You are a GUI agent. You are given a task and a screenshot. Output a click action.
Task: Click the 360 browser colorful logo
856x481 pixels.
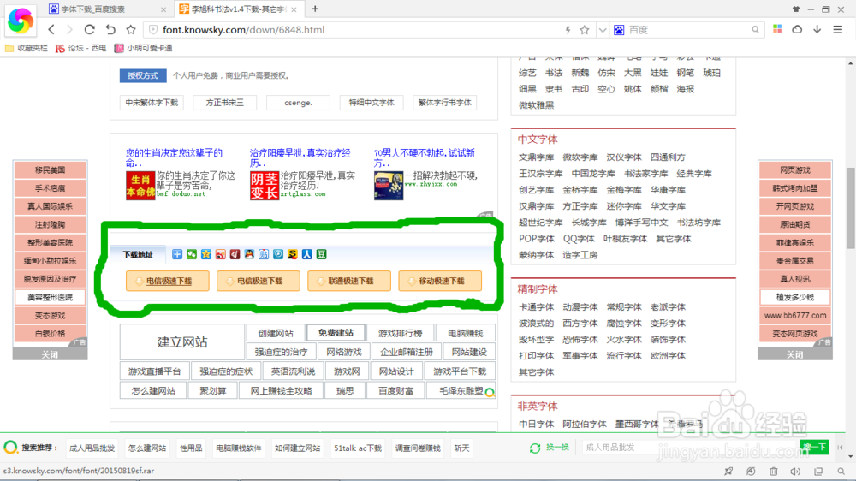(x=21, y=21)
